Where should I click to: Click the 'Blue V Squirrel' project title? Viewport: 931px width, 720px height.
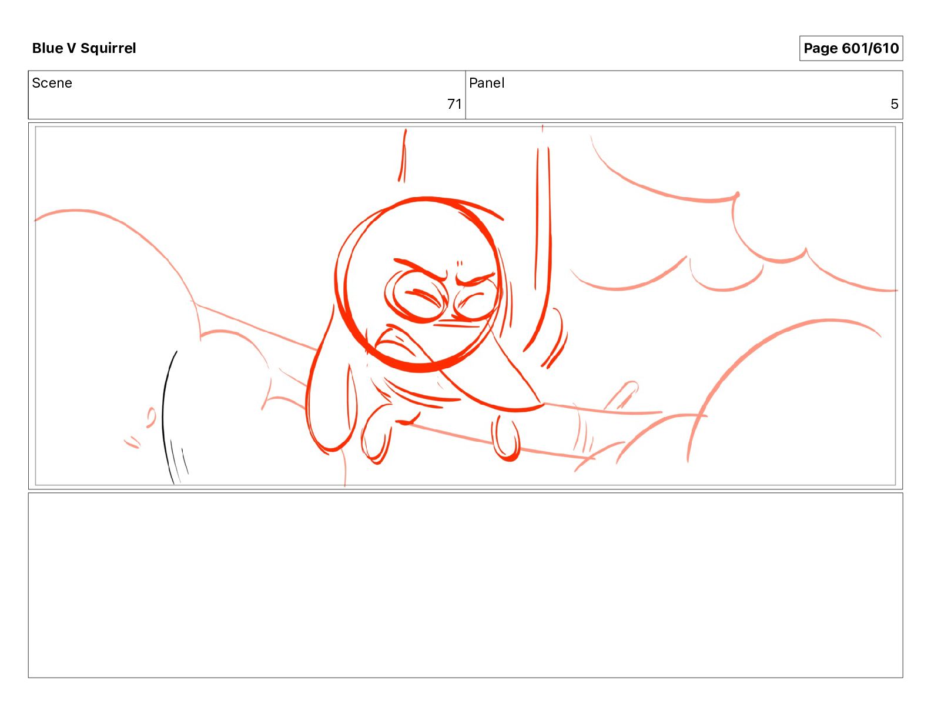84,48
